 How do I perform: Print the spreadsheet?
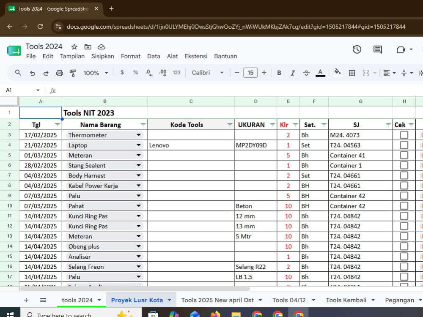click(59, 73)
